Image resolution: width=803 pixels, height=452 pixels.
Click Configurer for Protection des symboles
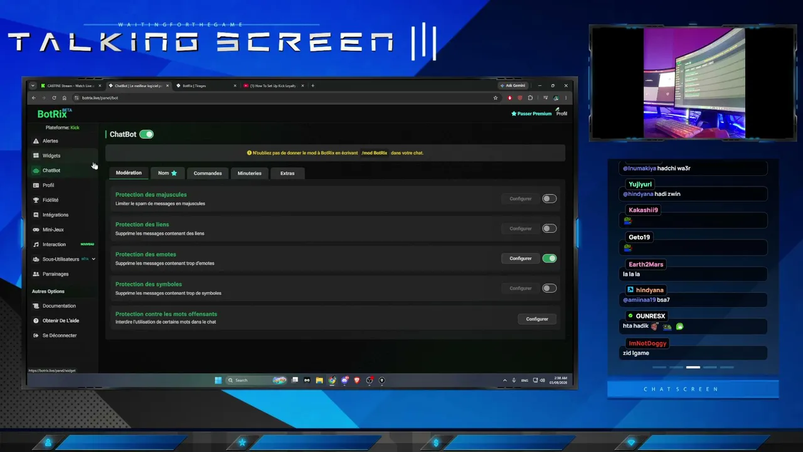[x=520, y=289]
